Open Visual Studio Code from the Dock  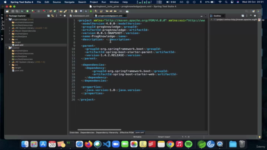tap(107, 144)
